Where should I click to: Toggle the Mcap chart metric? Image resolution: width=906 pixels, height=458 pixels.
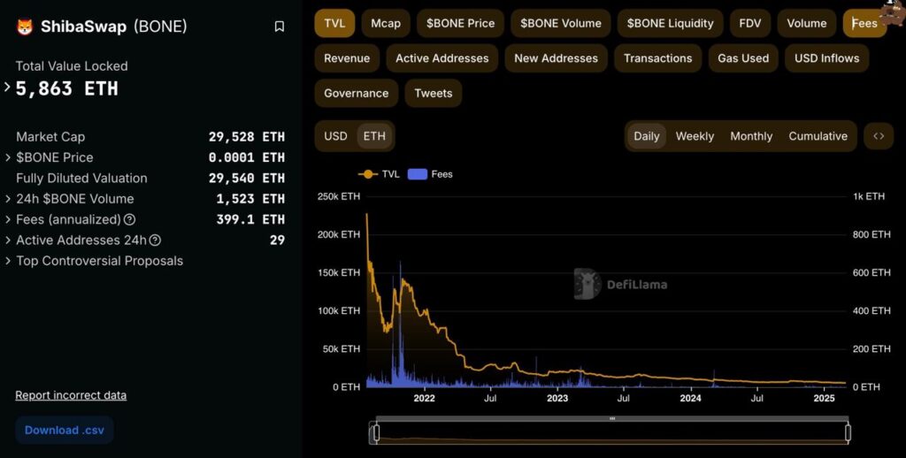point(386,24)
